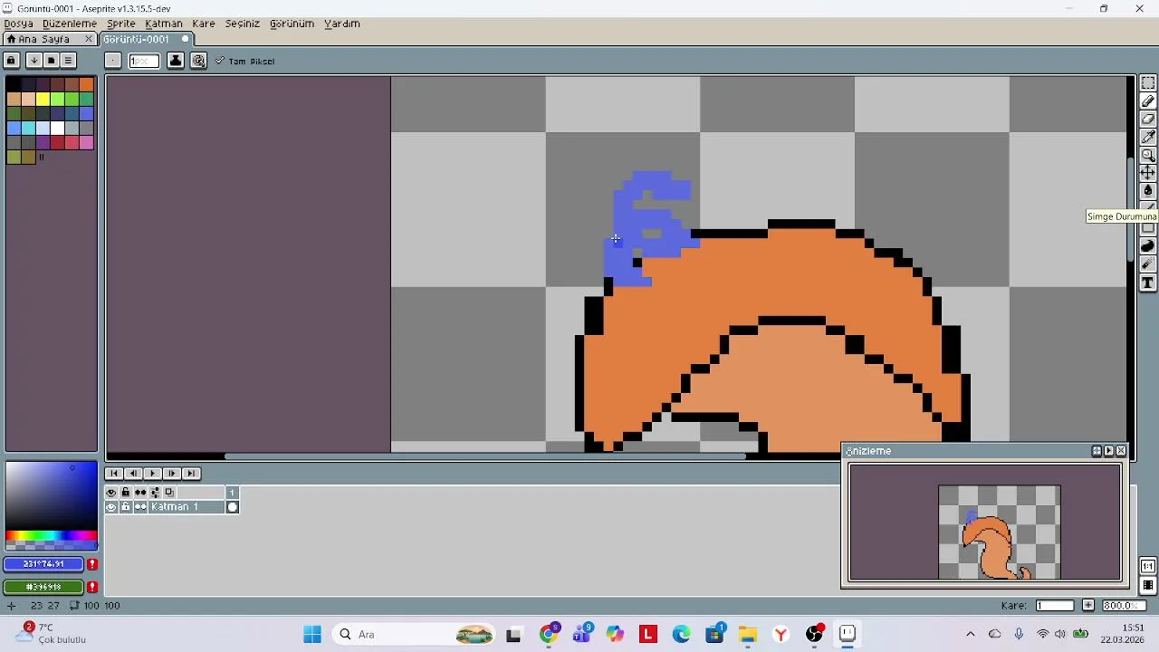Open the sort palette arrow button
This screenshot has width=1159, height=652.
[34, 61]
